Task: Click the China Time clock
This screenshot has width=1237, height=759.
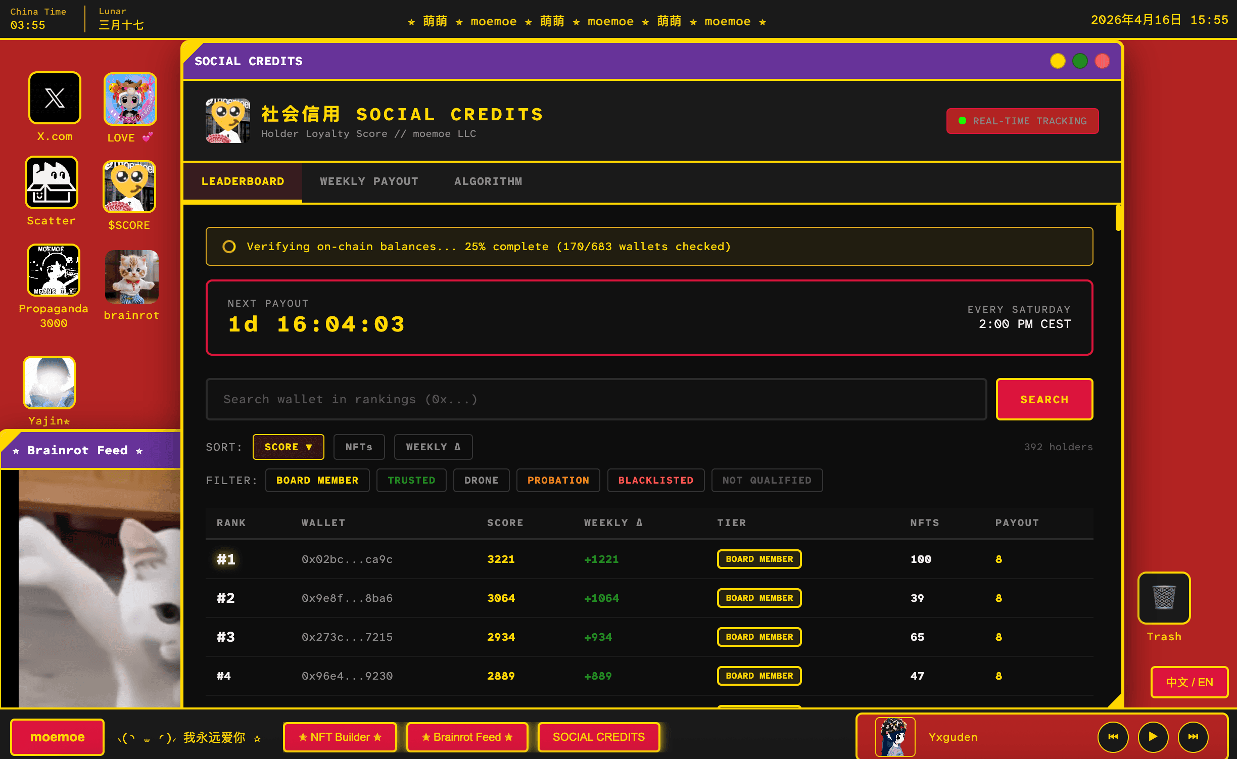Action: click(38, 19)
